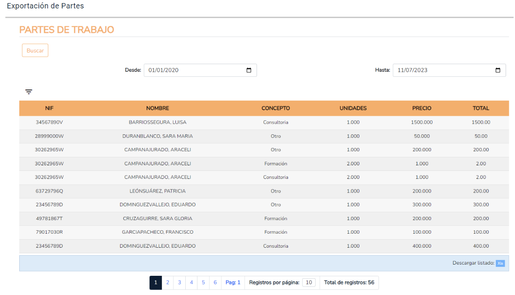Open the filter list icon
This screenshot has width=515, height=295.
[x=29, y=92]
